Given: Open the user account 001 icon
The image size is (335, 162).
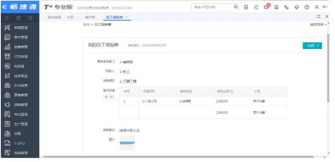Looking at the screenshot, I should (x=317, y=7).
